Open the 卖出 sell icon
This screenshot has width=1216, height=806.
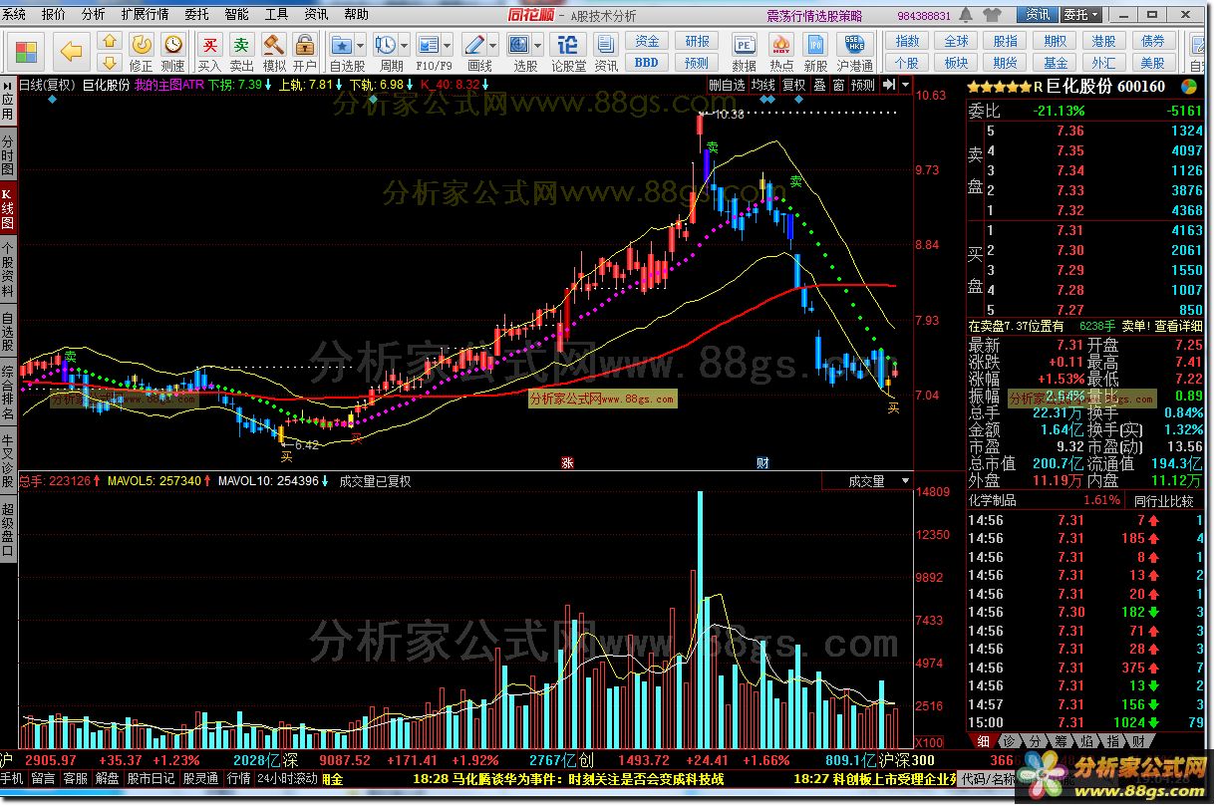[241, 44]
